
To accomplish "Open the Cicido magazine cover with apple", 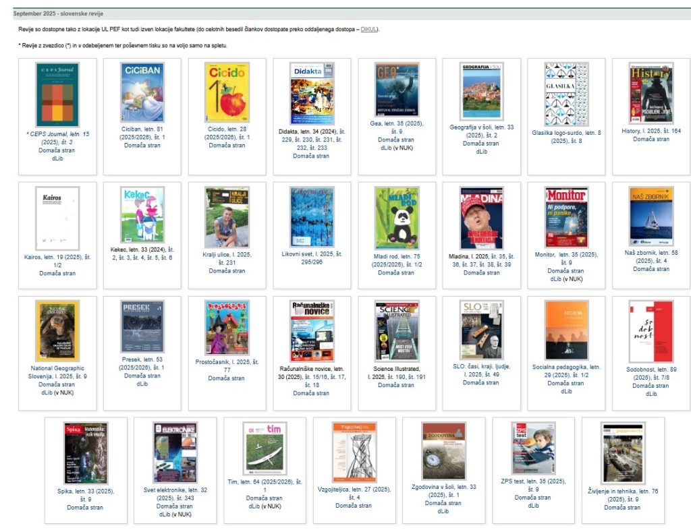I will click(227, 92).
